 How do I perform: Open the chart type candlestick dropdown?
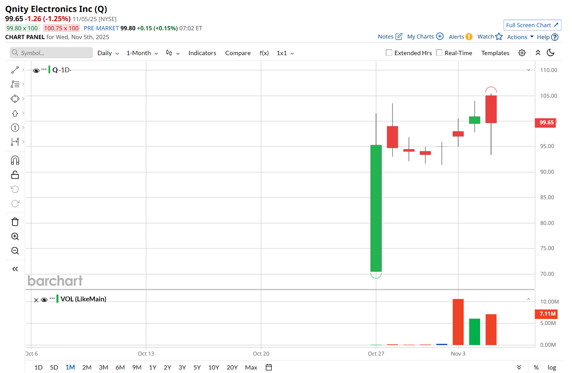click(173, 53)
